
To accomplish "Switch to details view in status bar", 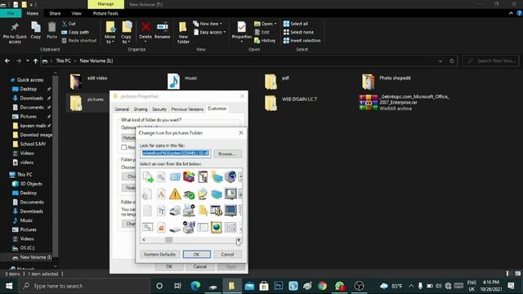I will pos(508,274).
